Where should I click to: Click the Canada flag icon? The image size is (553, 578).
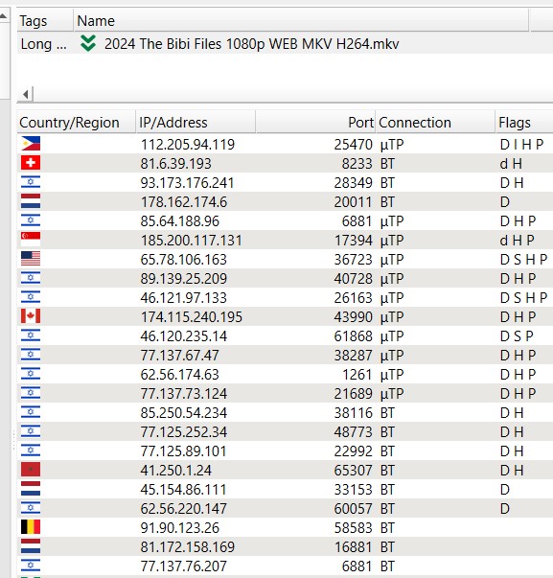click(31, 316)
